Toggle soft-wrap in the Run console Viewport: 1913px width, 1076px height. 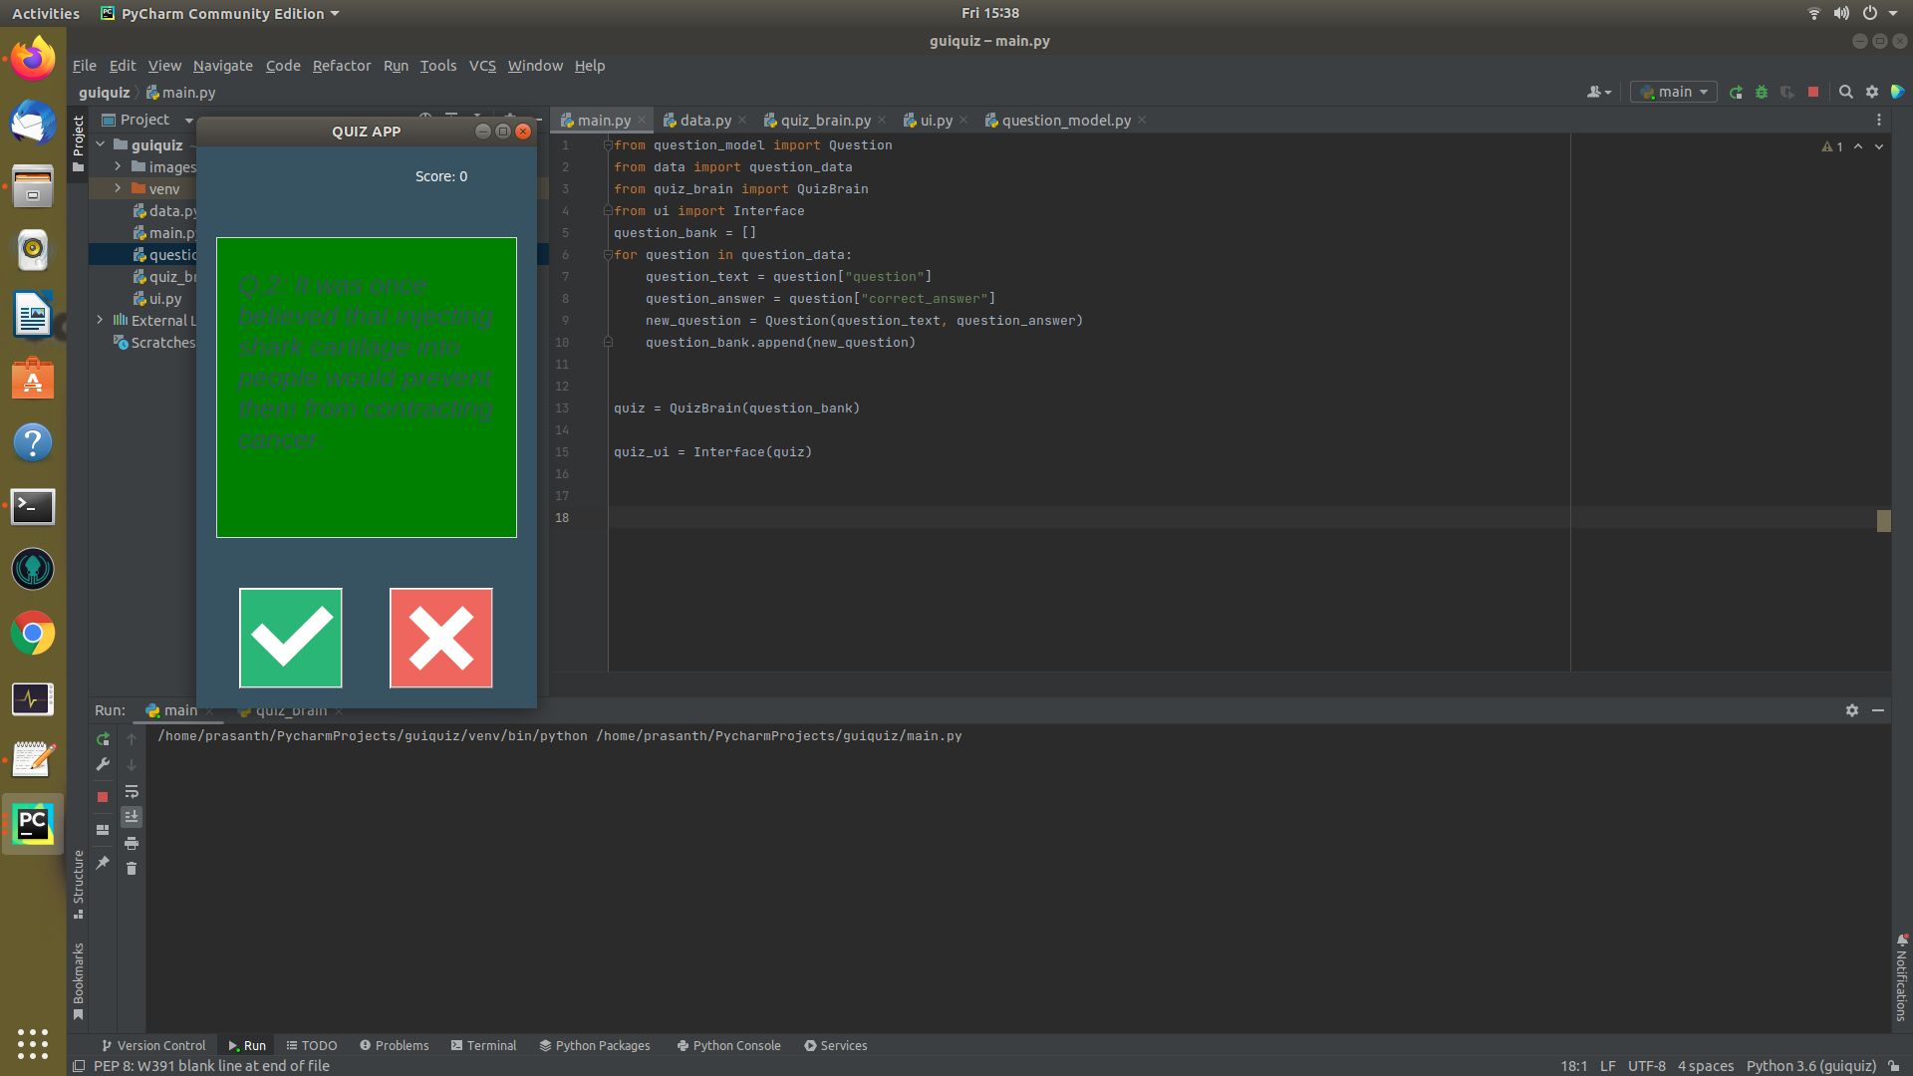[132, 792]
